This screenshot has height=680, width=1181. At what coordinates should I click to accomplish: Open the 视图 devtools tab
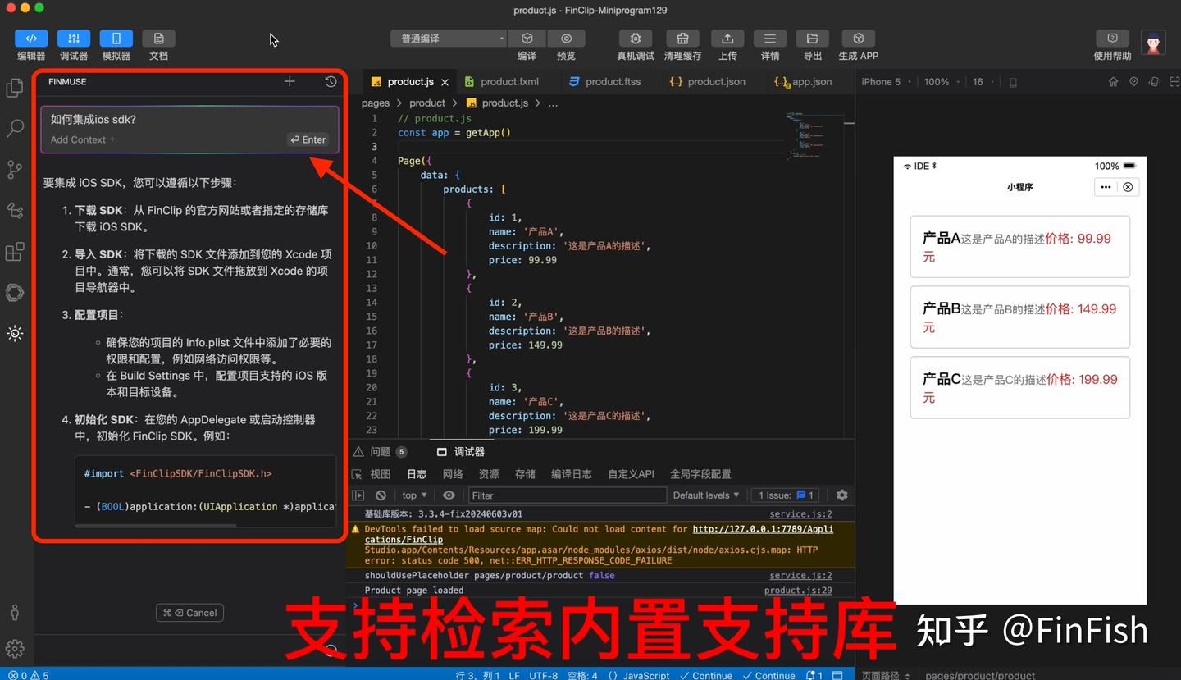[x=381, y=474]
